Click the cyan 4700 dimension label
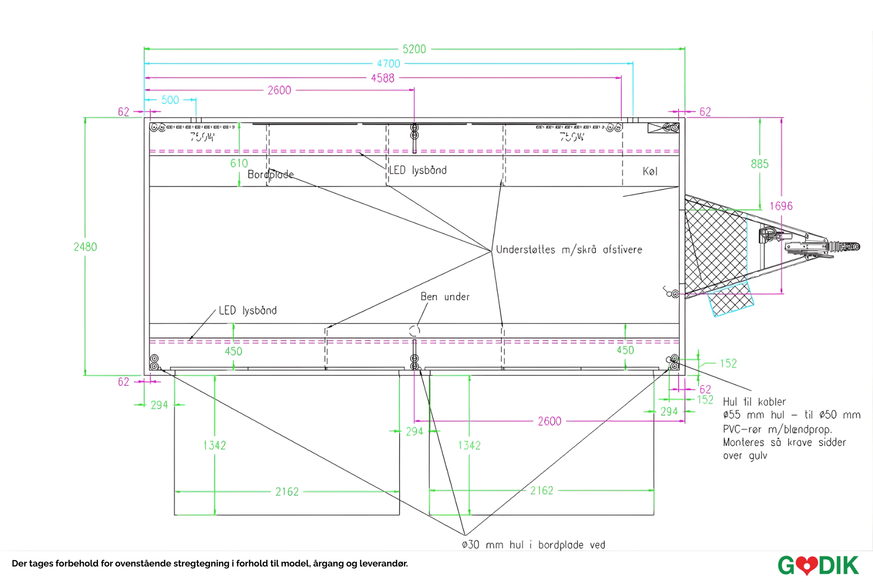This screenshot has width=873, height=582. pyautogui.click(x=388, y=64)
